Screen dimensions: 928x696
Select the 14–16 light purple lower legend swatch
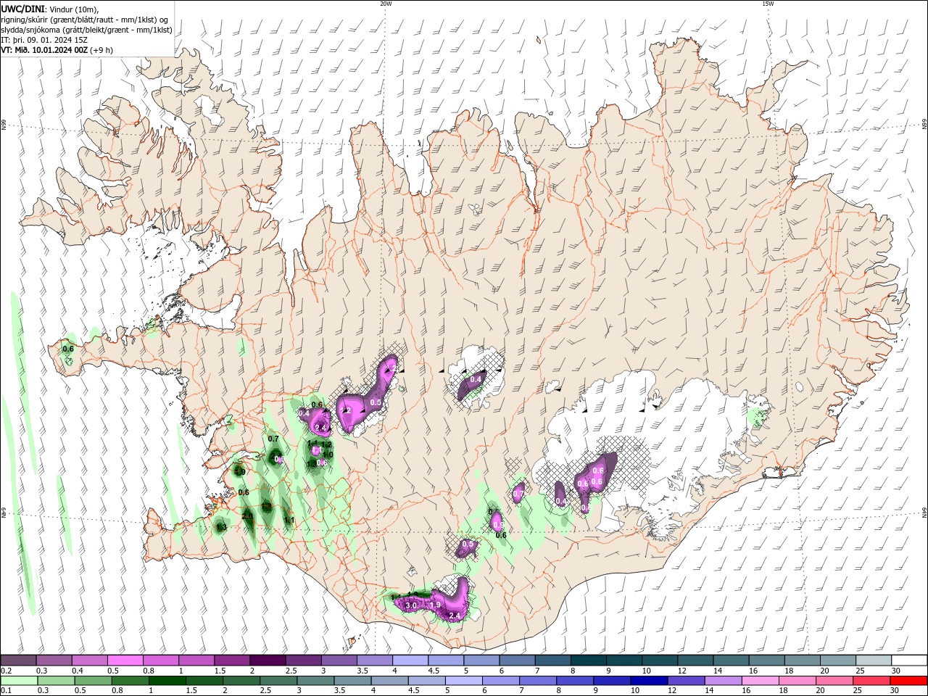click(724, 681)
